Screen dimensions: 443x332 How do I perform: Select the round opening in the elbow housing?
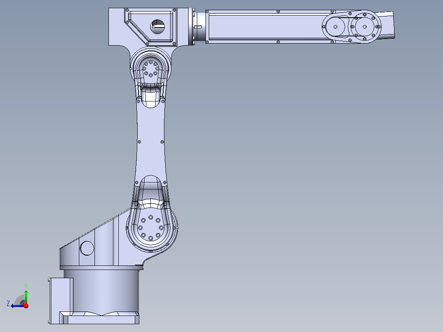157,27
